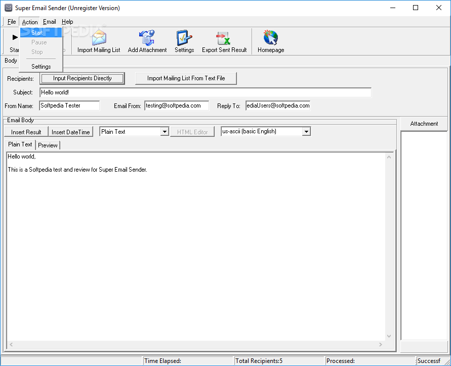Image resolution: width=451 pixels, height=366 pixels.
Task: Click Input Recipients Directly button
Action: [x=83, y=78]
